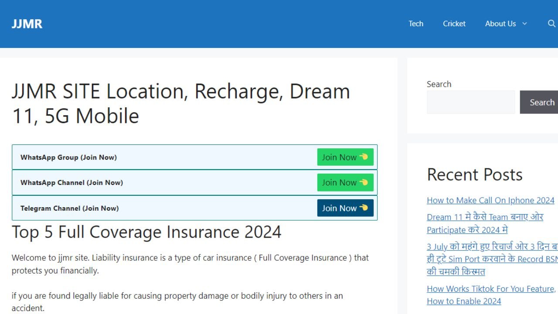Click the Recent Posts heading
Image resolution: width=558 pixels, height=314 pixels.
click(x=475, y=174)
